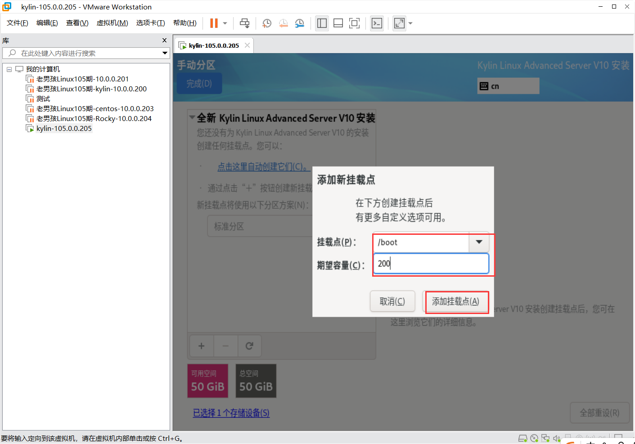Open the 查看(V) menu

[x=77, y=23]
